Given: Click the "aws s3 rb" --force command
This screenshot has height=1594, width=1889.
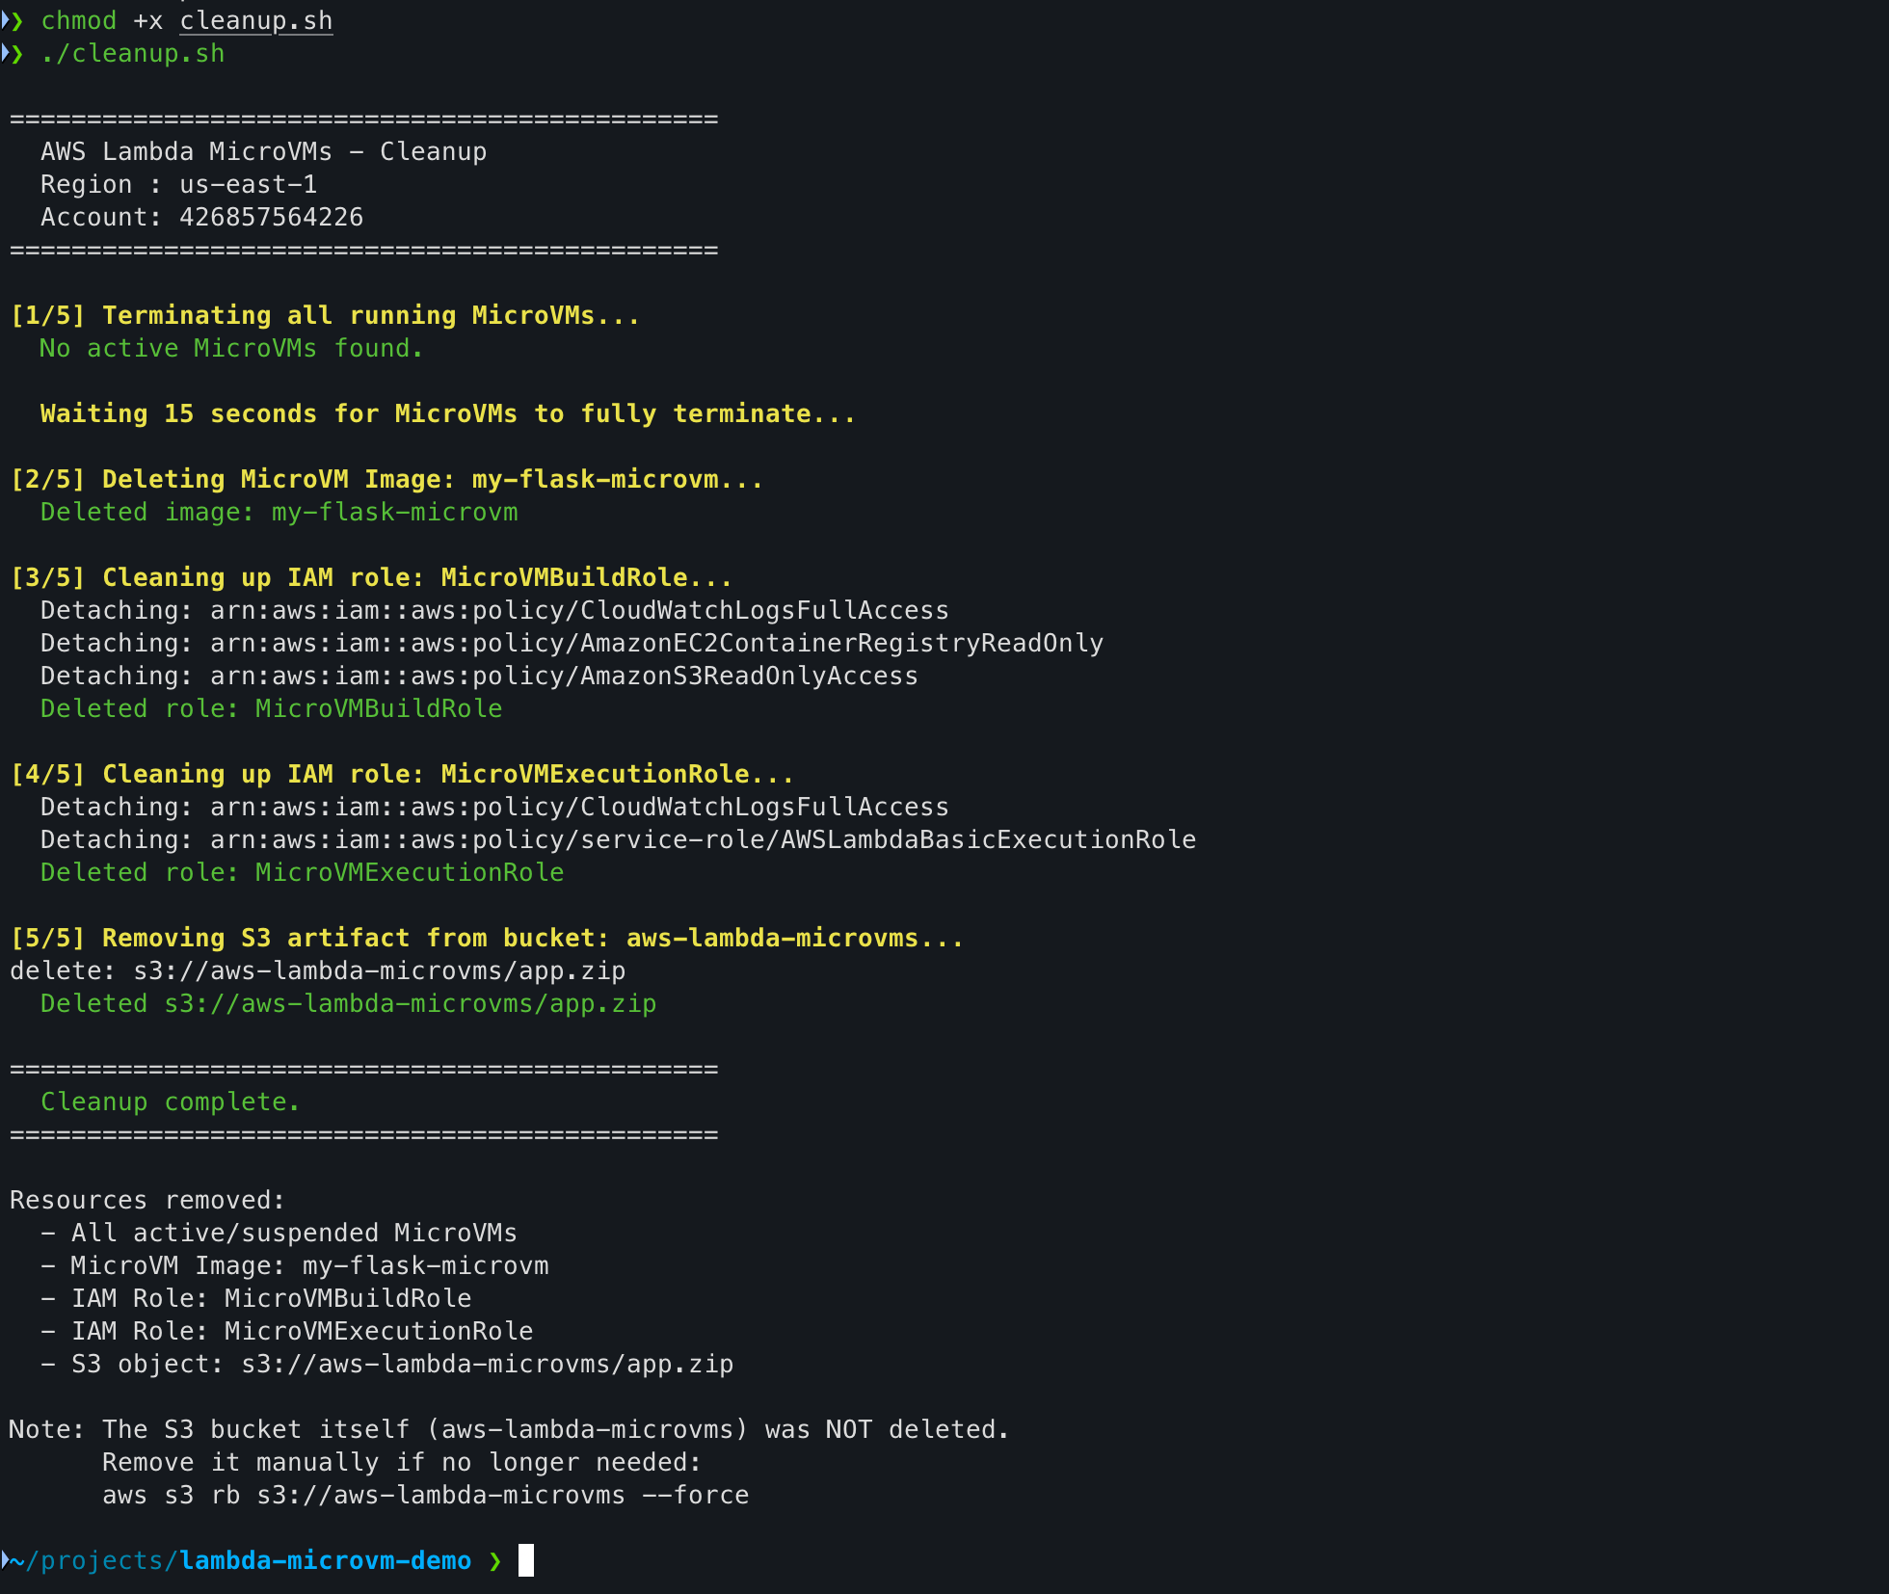Looking at the screenshot, I should pos(426,1495).
